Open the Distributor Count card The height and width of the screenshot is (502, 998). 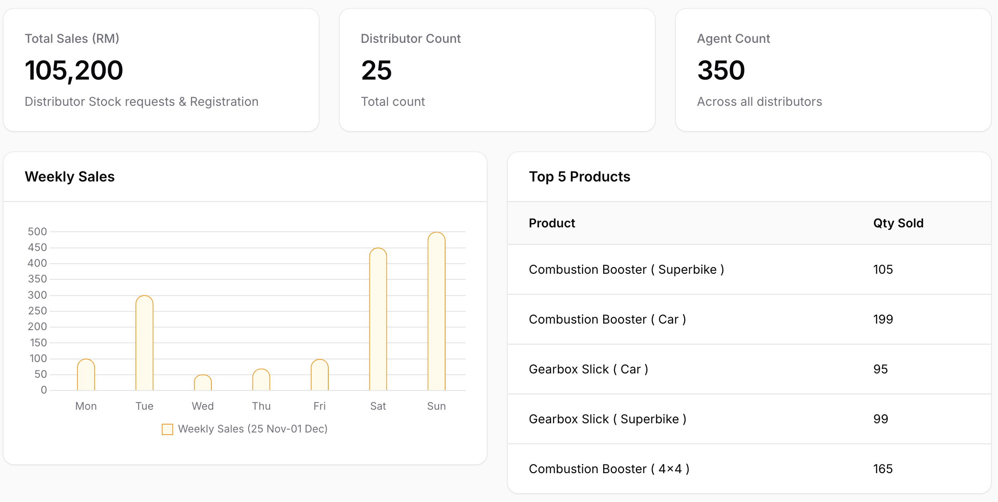[497, 70]
